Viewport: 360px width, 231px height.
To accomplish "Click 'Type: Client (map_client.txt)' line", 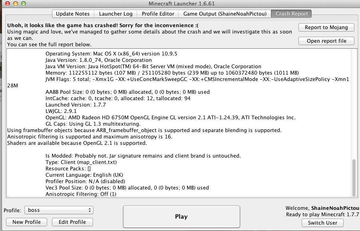I will tap(81, 162).
